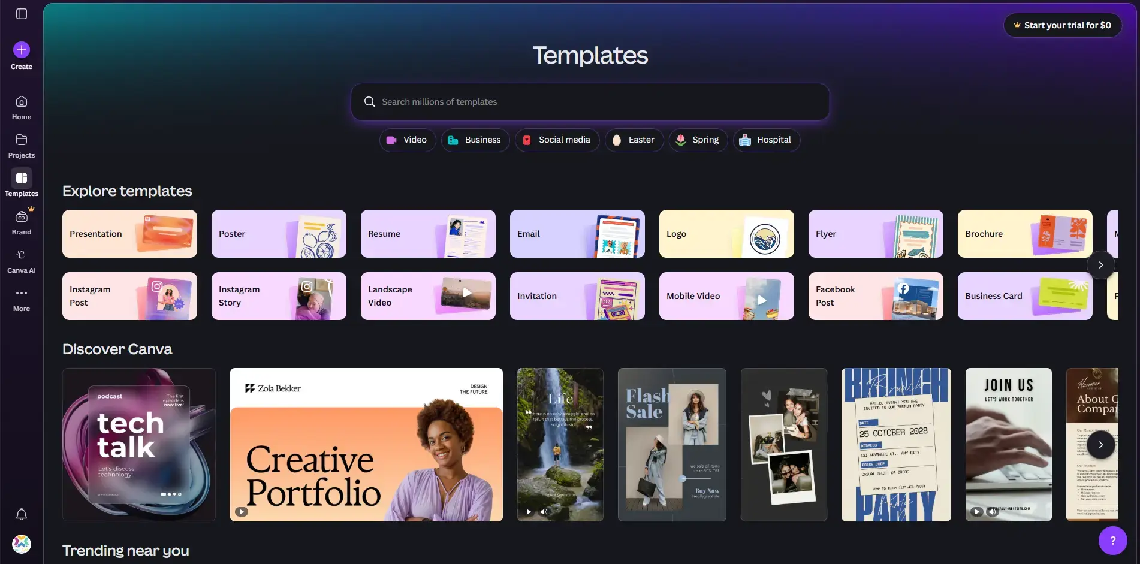The width and height of the screenshot is (1140, 564).
Task: Toggle the sidebar collapse icon
Action: point(22,14)
